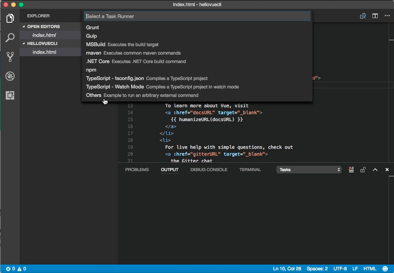This screenshot has width=394, height=273.
Task: Click line number 14 in the gutter
Action: tap(130, 113)
